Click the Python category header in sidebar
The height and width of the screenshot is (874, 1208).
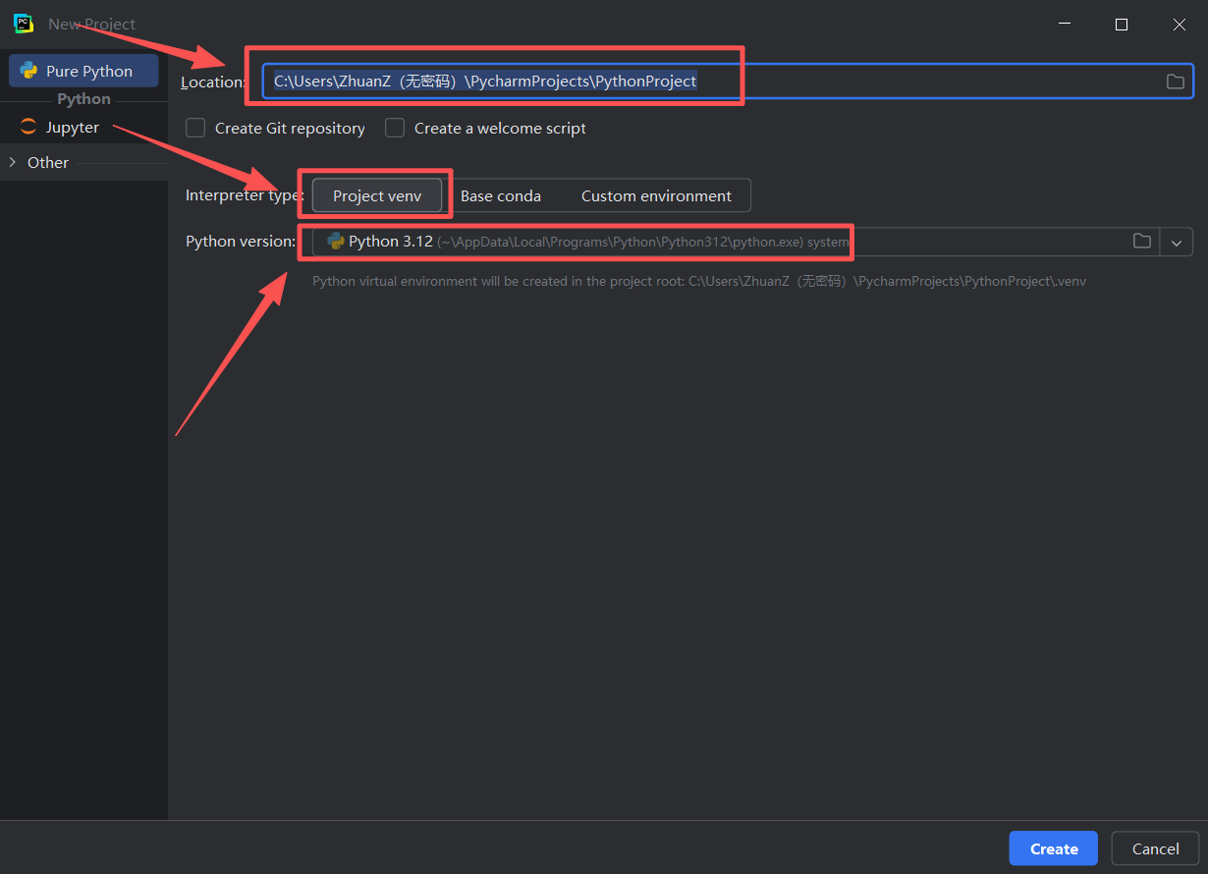tap(83, 99)
